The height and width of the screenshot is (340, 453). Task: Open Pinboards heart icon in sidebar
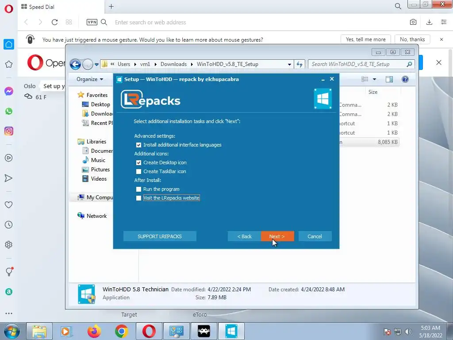(x=9, y=205)
